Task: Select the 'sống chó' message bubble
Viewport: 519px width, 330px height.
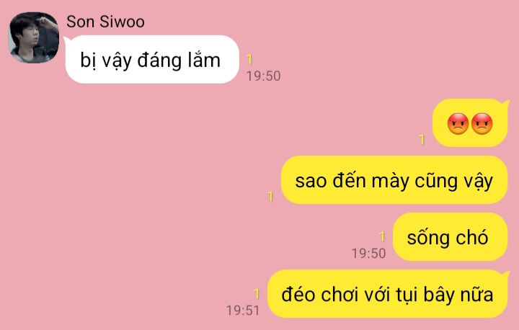Action: pos(450,236)
